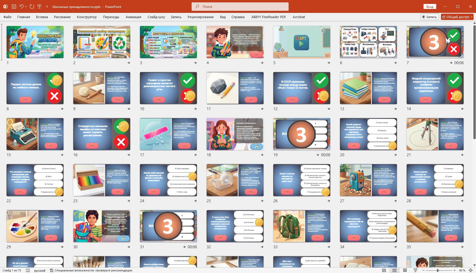476x273 pixels.
Task: Toggle Slide Sorter view button
Action: [x=395, y=270]
